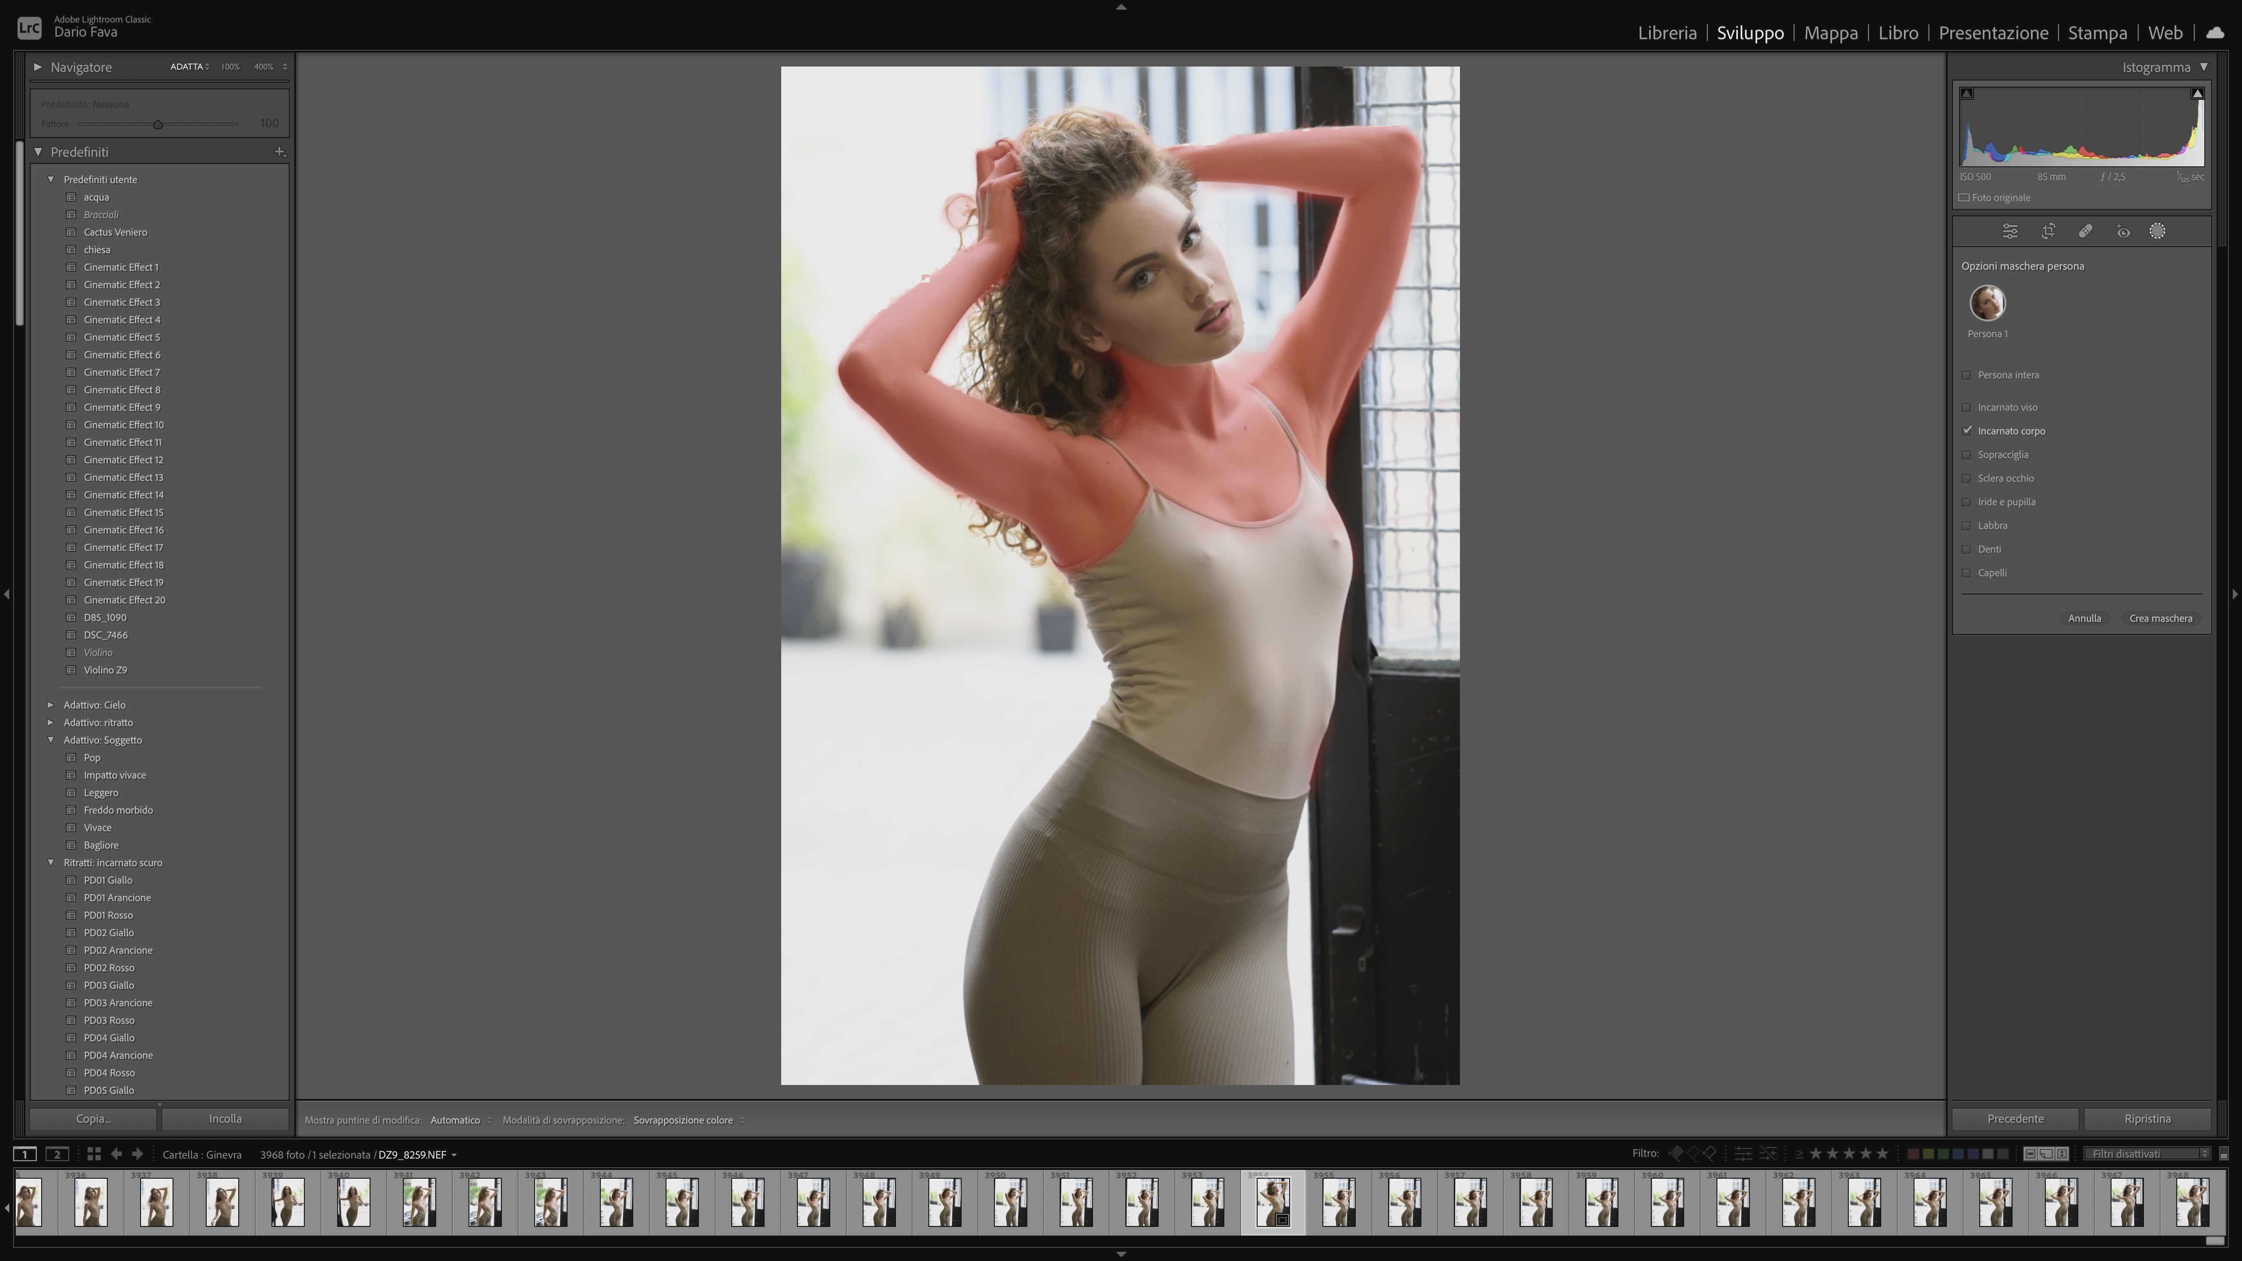Switch to the Libreria module
This screenshot has width=2242, height=1261.
pyautogui.click(x=1667, y=32)
